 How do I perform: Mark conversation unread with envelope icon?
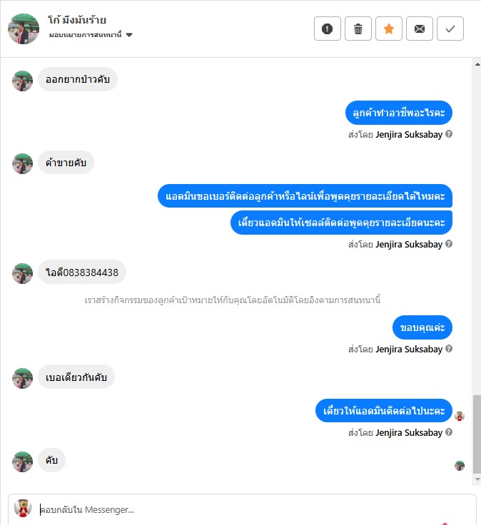point(420,29)
